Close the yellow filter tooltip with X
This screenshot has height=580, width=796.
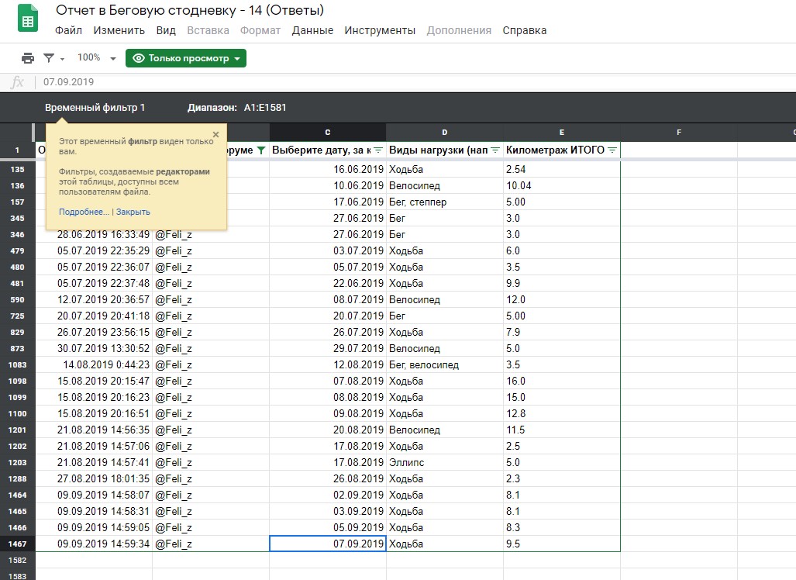tap(215, 134)
